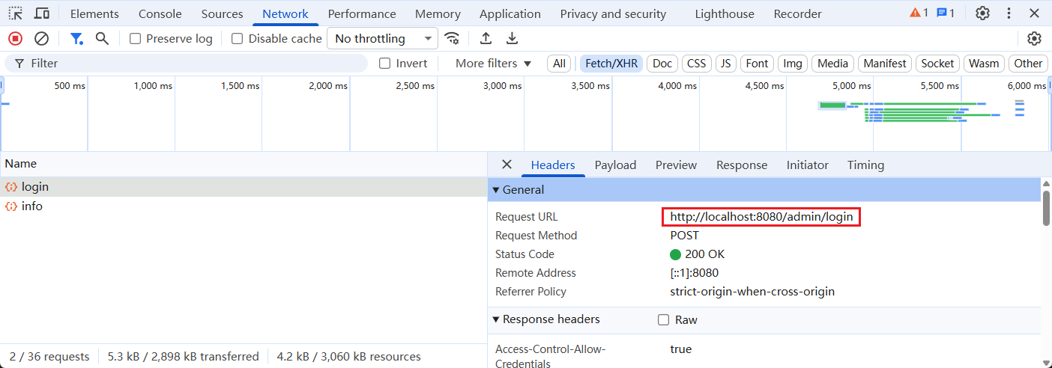Clear the network log
Viewport: 1052px width, 368px height.
42,39
